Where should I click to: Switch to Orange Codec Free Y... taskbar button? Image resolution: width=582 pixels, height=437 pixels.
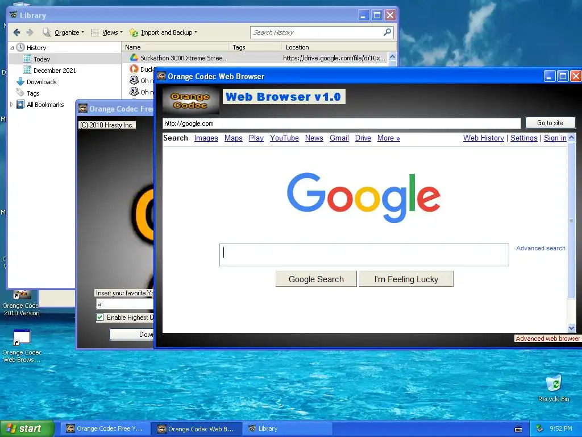point(105,429)
